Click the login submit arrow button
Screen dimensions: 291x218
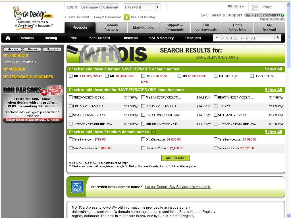(x=157, y=7)
